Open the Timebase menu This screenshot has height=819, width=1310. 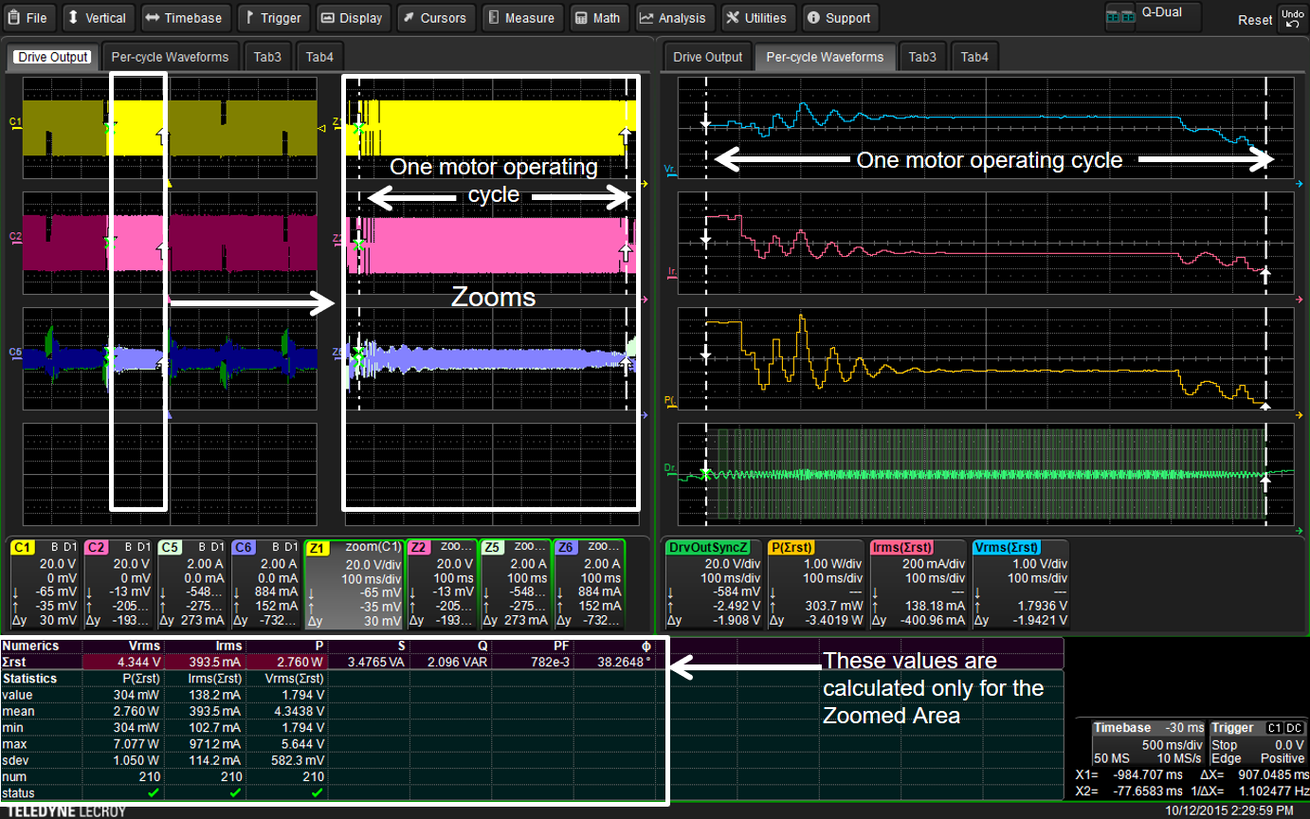click(x=184, y=17)
